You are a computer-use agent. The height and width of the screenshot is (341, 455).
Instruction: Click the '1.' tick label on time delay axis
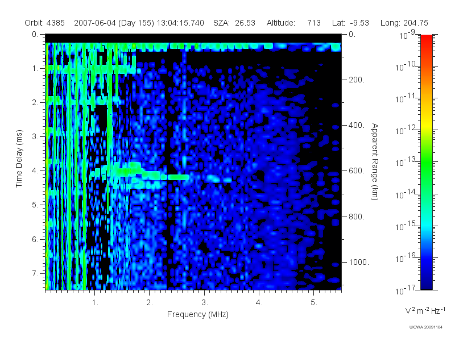pos(35,69)
